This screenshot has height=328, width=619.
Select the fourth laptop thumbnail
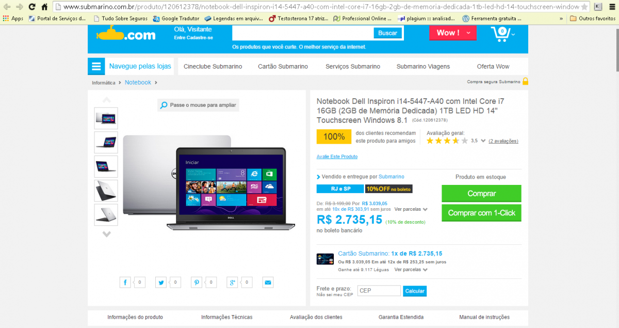click(x=106, y=191)
